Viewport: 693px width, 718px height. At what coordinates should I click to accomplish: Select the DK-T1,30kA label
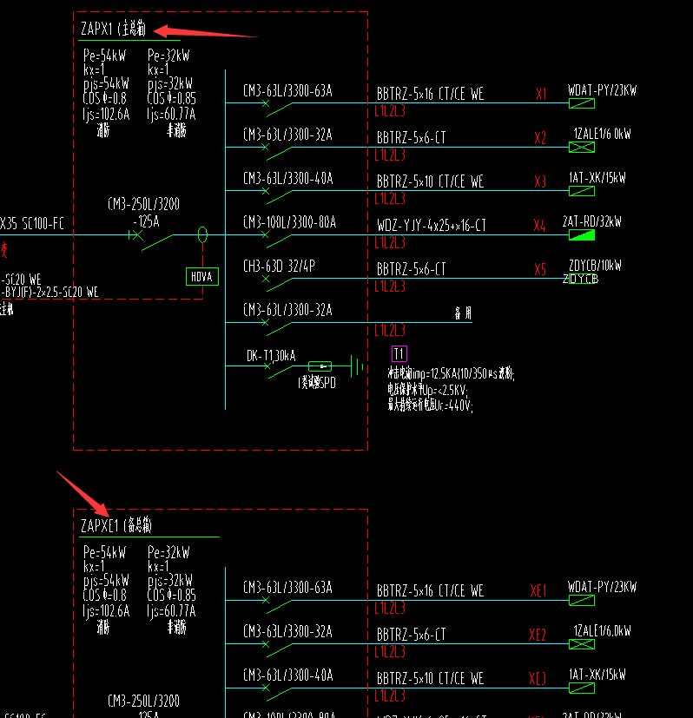click(x=271, y=356)
